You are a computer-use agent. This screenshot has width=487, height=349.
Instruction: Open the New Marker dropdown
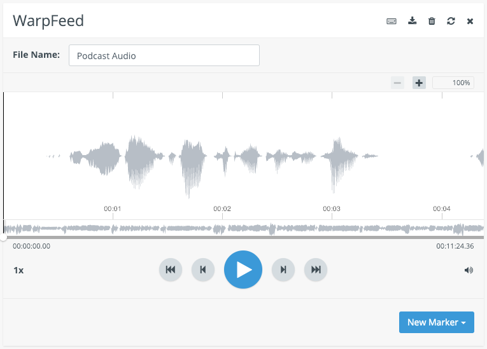tap(436, 322)
